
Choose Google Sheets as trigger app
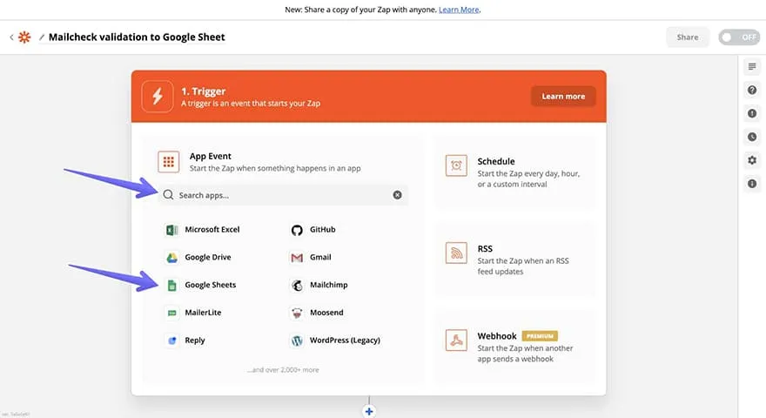tap(210, 285)
